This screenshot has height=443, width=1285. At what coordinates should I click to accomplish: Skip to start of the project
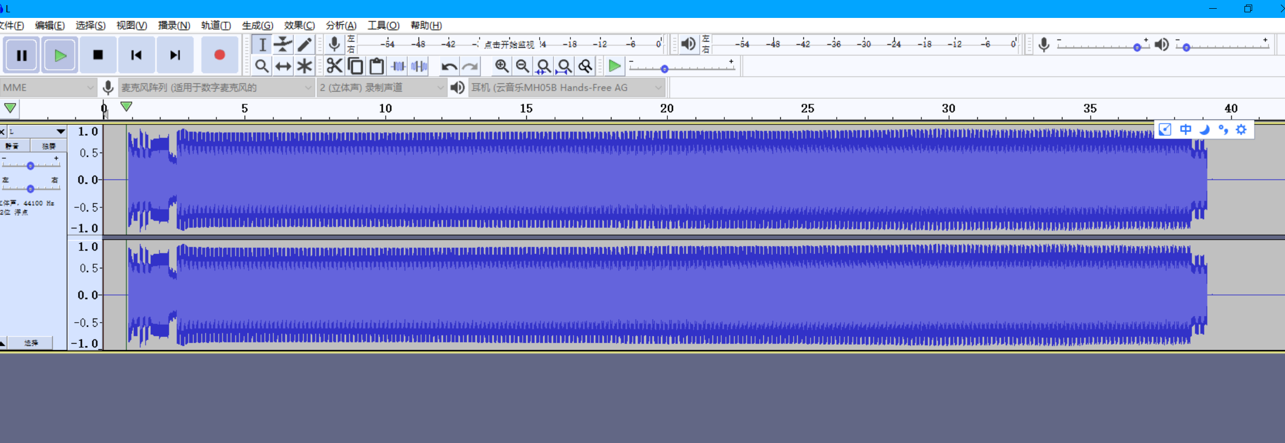tap(136, 55)
